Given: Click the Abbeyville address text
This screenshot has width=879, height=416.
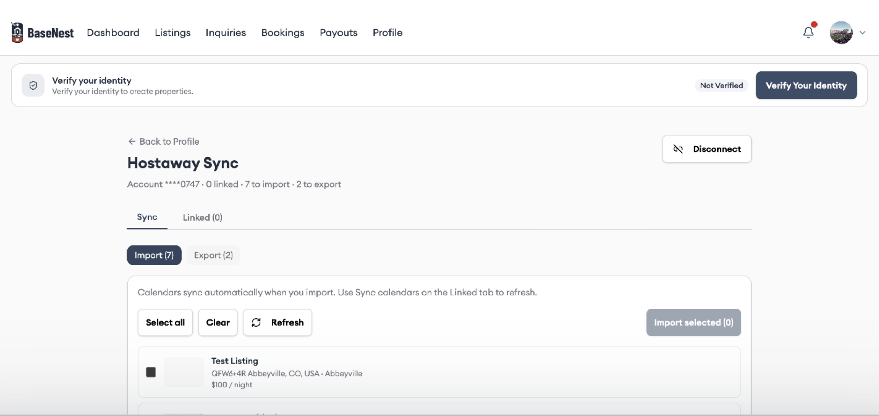Looking at the screenshot, I should click(x=287, y=373).
